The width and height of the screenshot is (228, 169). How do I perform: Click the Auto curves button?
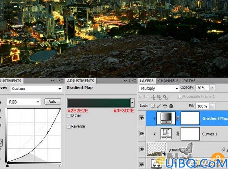point(53,102)
